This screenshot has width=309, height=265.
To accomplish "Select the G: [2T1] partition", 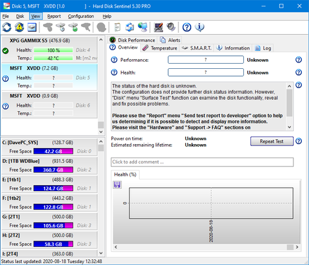I will click(50, 221).
